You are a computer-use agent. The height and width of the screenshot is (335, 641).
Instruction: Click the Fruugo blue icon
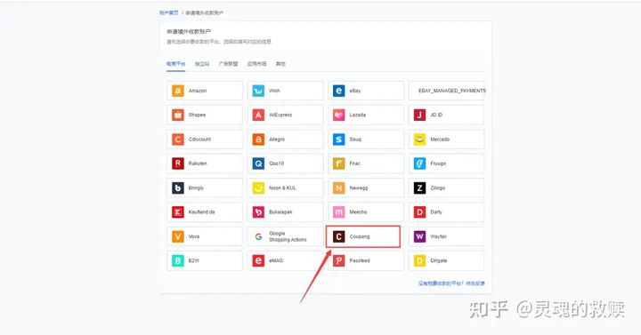419,164
